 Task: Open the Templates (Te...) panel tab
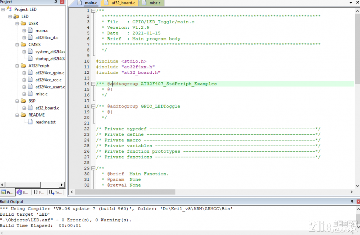(x=55, y=192)
